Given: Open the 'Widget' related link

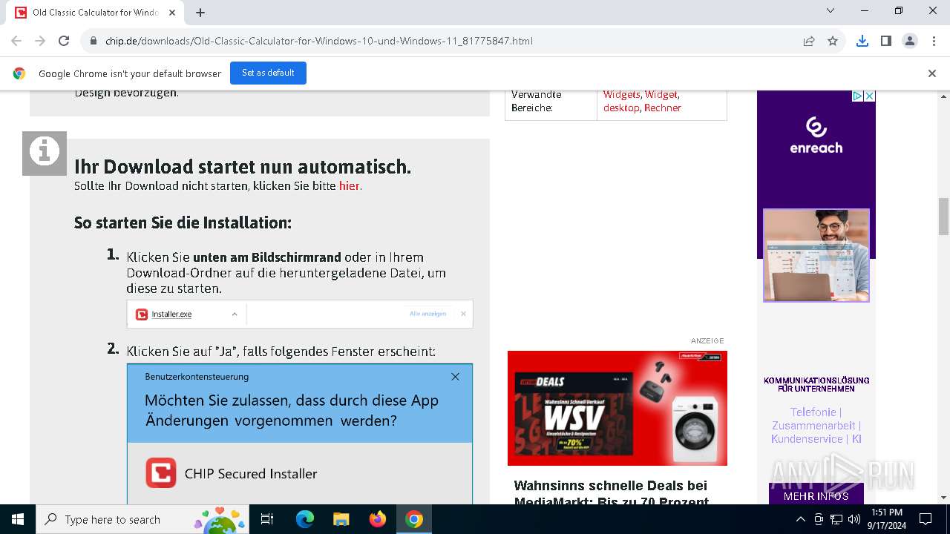Looking at the screenshot, I should [x=661, y=94].
